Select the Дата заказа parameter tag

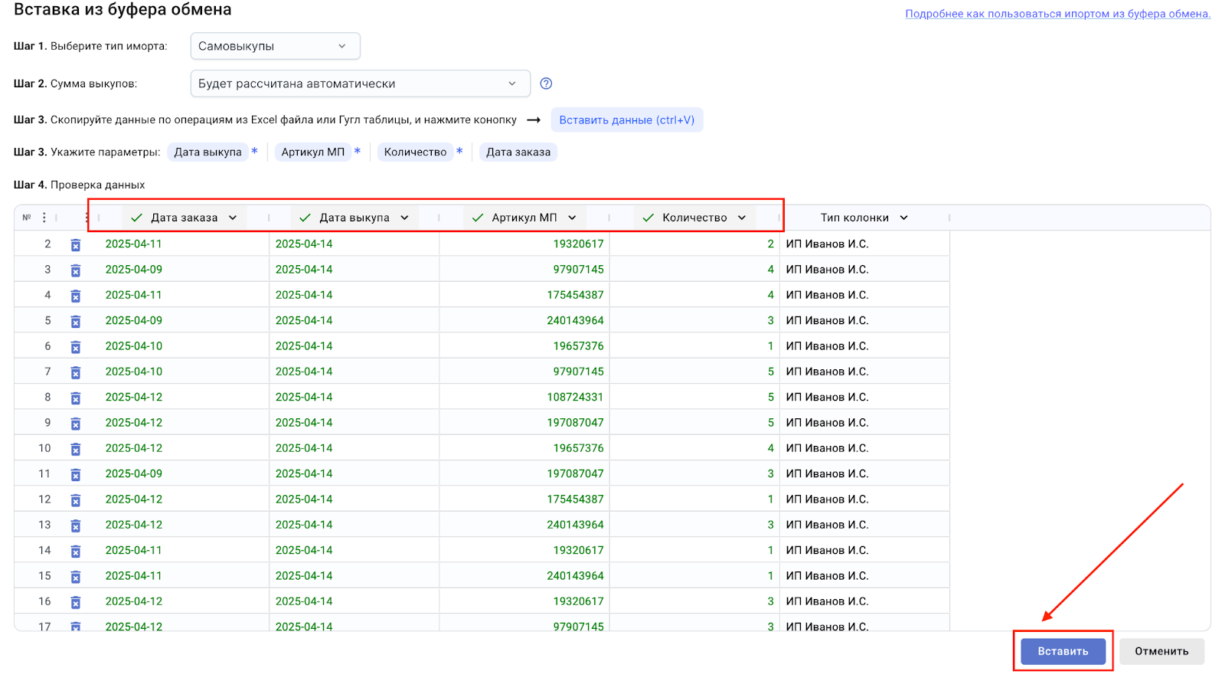pyautogui.click(x=518, y=152)
